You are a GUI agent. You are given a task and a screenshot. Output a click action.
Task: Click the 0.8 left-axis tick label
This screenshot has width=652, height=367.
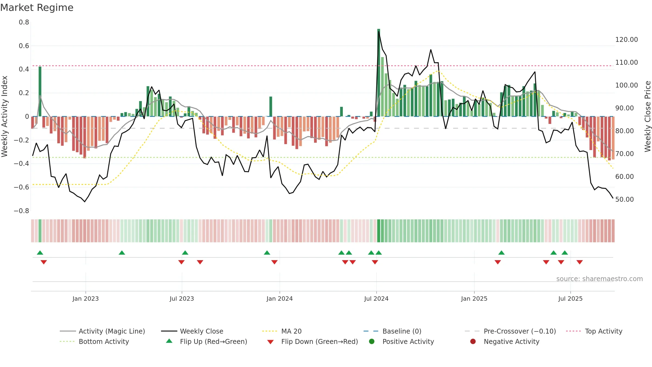tap(24, 22)
